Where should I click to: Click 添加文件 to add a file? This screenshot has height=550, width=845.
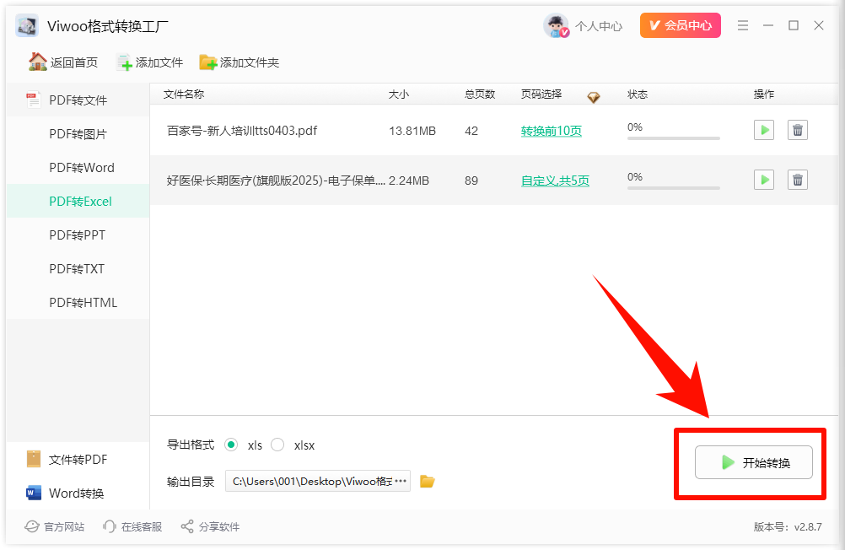(150, 62)
